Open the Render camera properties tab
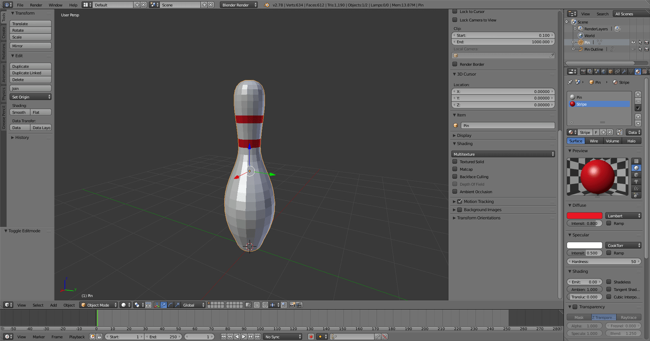650x341 pixels. (583, 72)
